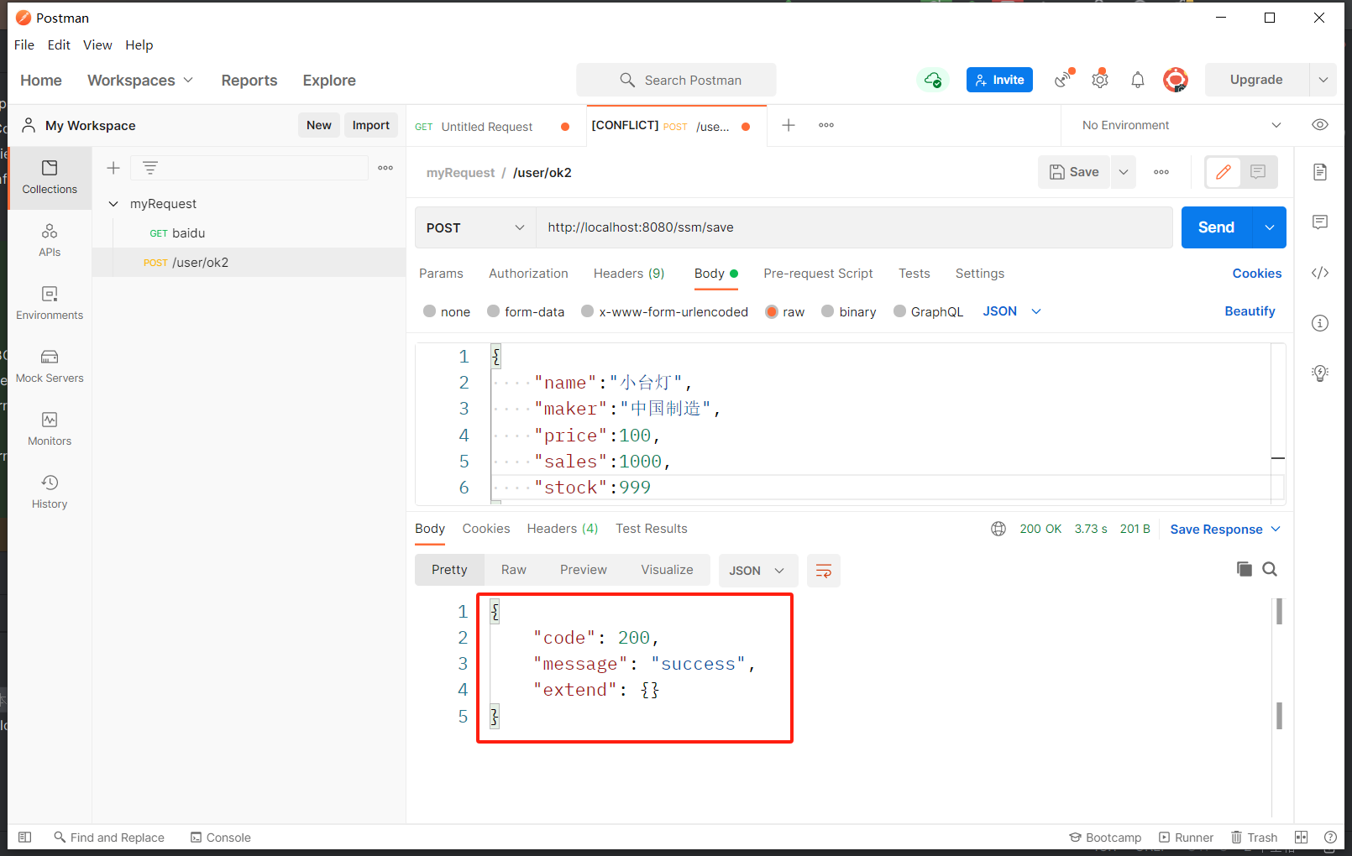Open request body JSON format dropdown
The image size is (1352, 856).
pyautogui.click(x=1012, y=311)
